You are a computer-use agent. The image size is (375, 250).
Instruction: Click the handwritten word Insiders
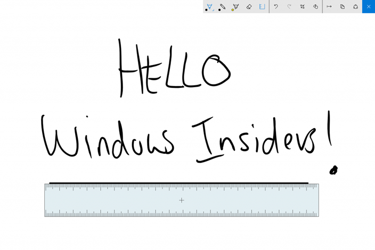point(254,140)
